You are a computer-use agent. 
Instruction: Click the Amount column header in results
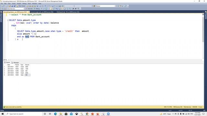pyautogui.click(x=27, y=65)
